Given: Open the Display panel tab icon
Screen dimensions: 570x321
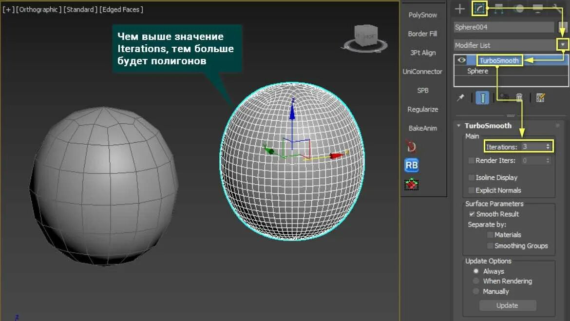Looking at the screenshot, I should [538, 8].
